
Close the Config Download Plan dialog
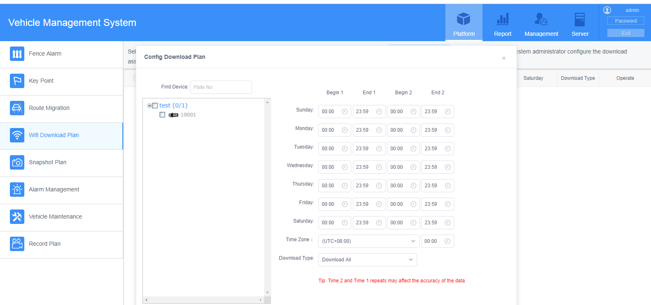click(504, 58)
